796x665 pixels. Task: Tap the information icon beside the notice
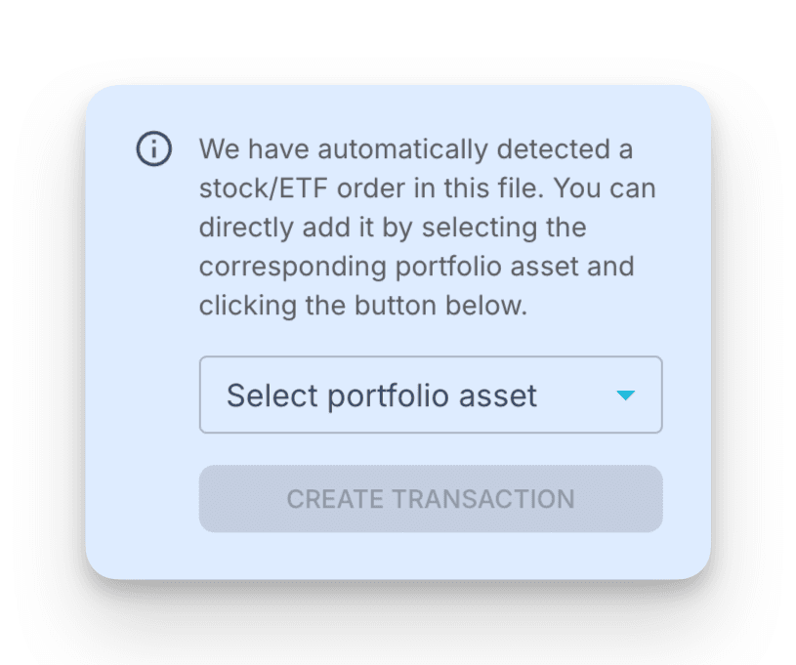click(x=153, y=149)
